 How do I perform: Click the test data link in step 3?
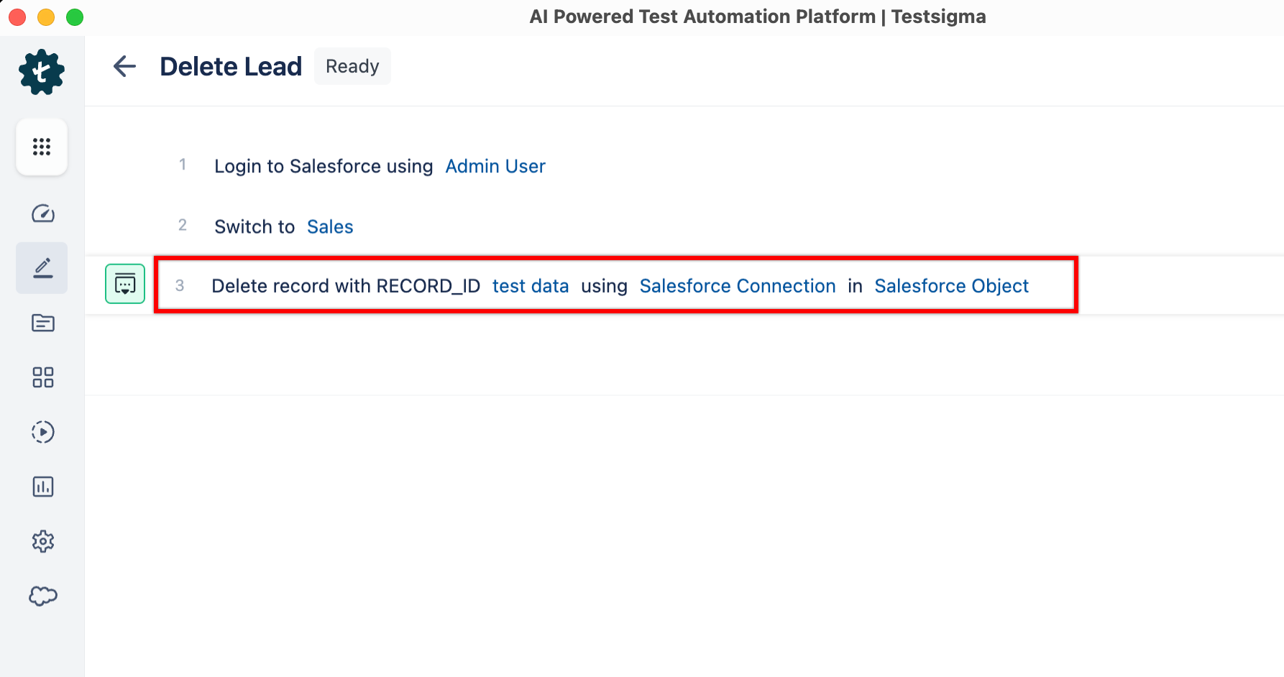(531, 286)
